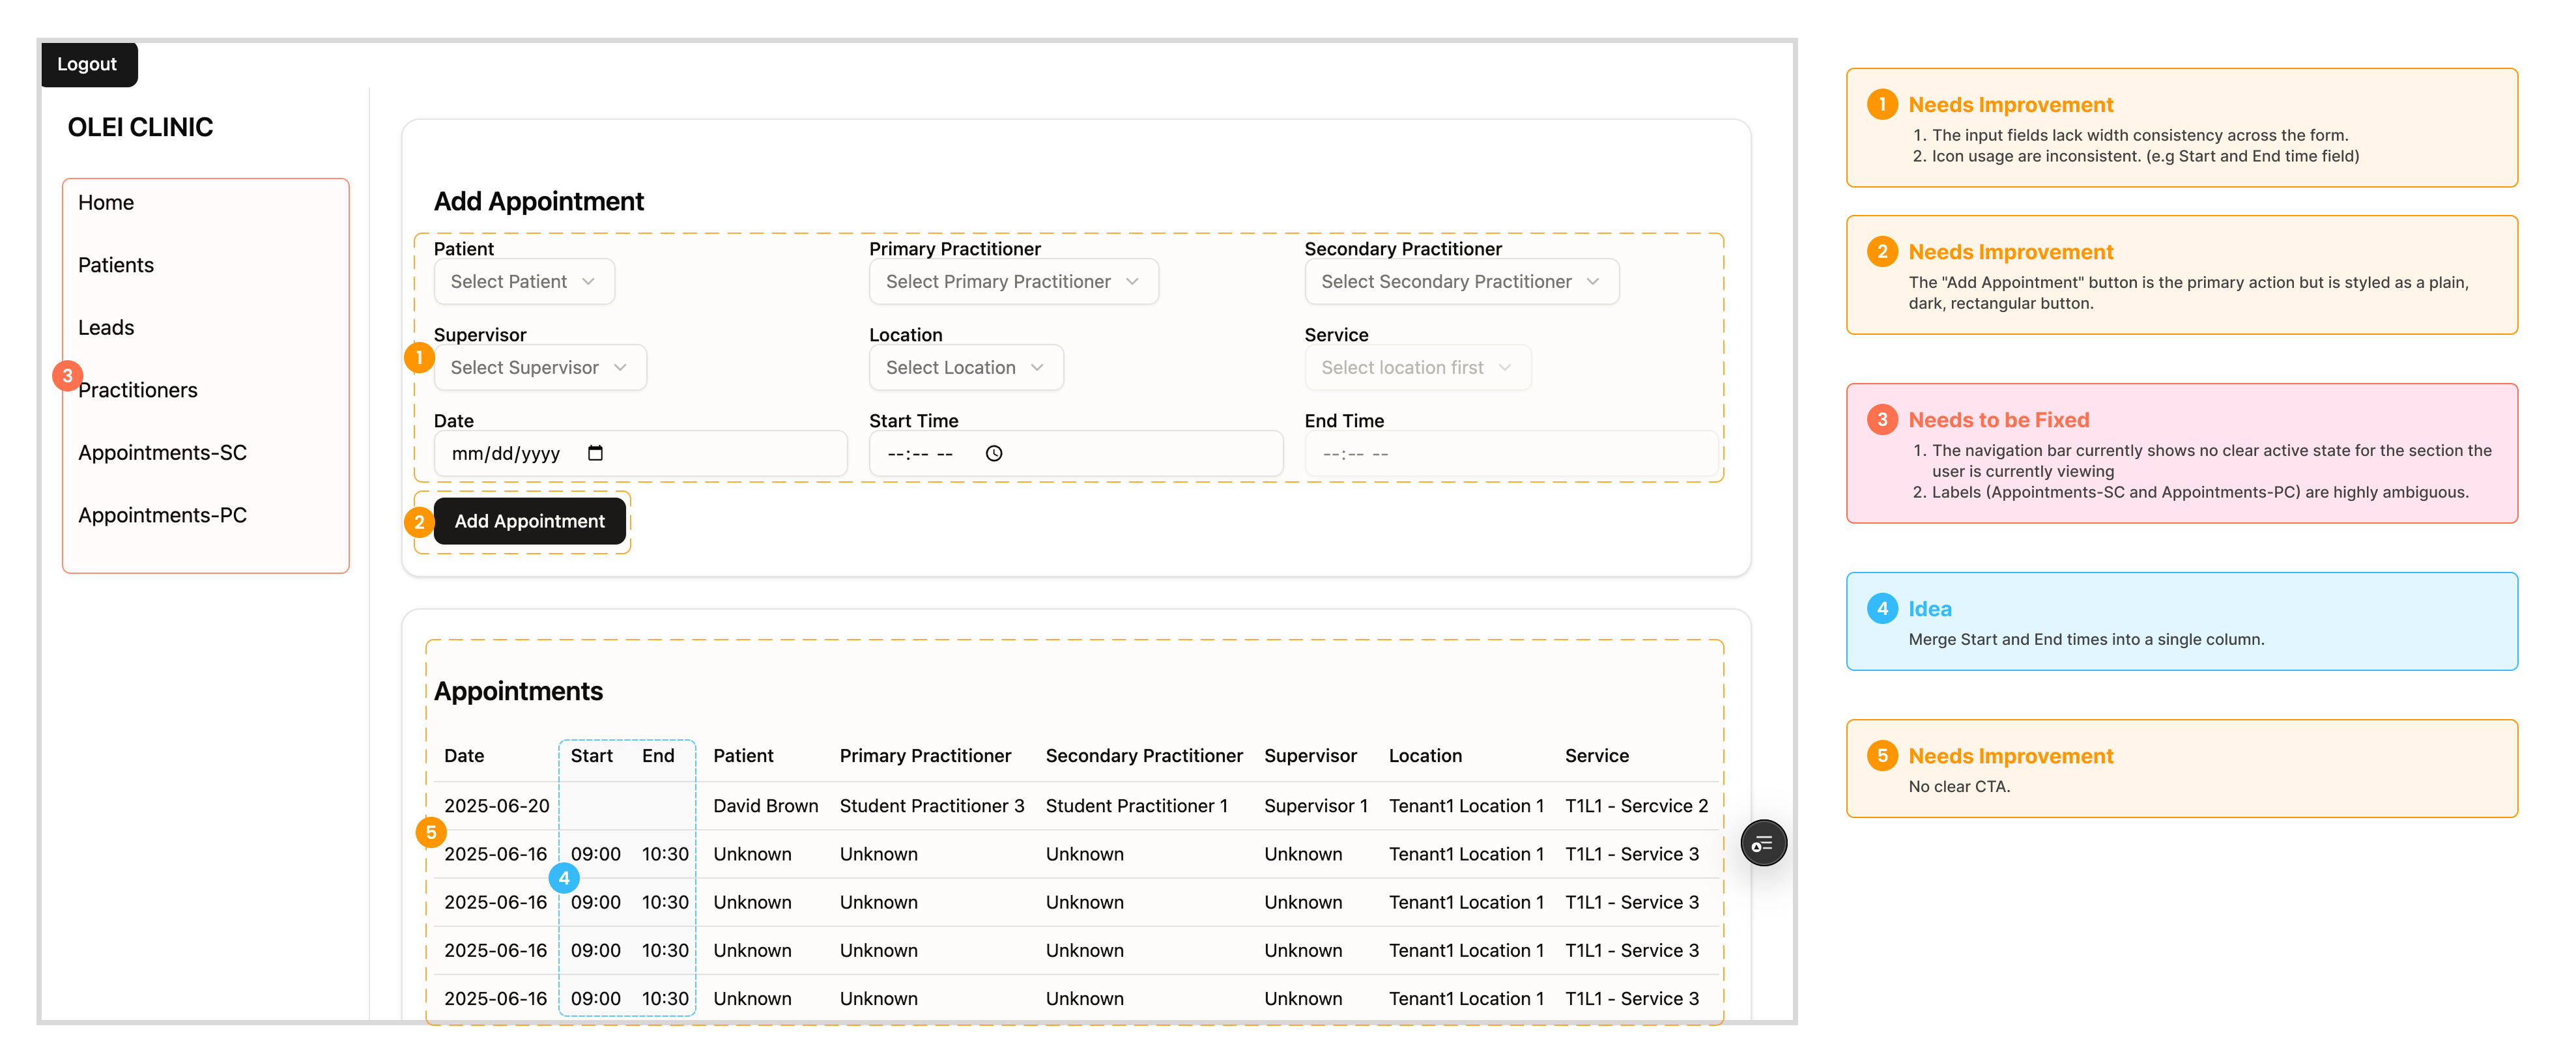
Task: Click the Add Appointment button
Action: point(529,521)
